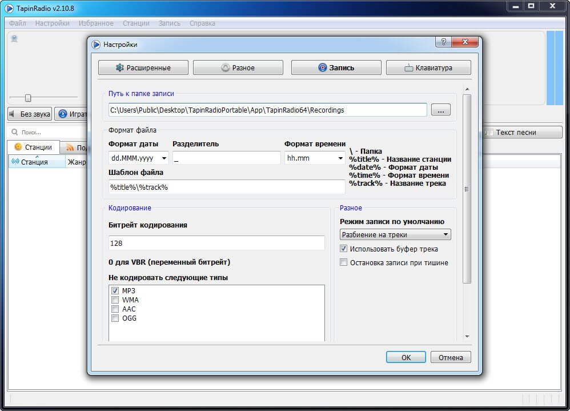Click the station thumbnail icon above volume slider
Viewport: 570px width, 411px height.
(14, 38)
